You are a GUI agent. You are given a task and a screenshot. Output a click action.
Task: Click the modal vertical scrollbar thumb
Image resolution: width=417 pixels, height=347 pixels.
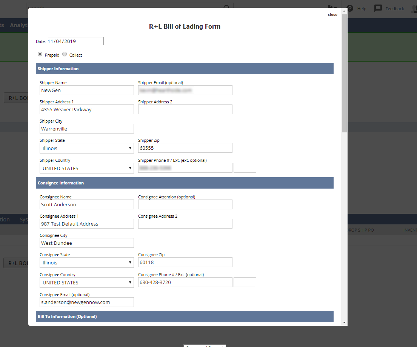click(x=344, y=74)
